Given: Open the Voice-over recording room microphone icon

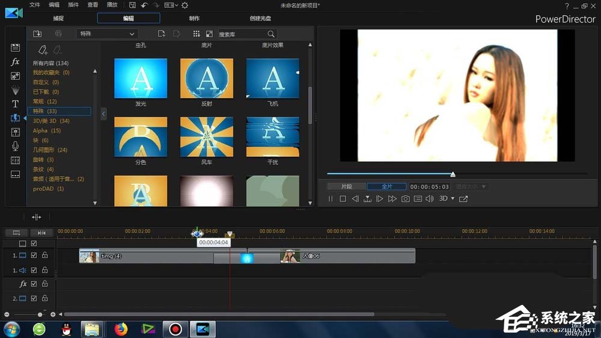Looking at the screenshot, I should pyautogui.click(x=15, y=146).
